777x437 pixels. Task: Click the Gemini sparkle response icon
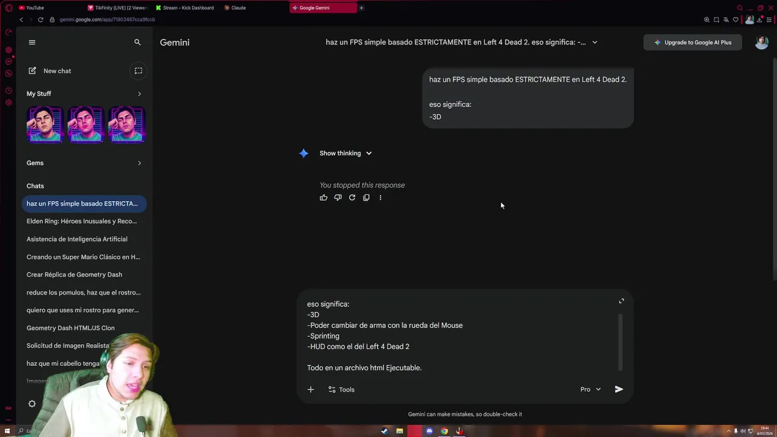304,154
